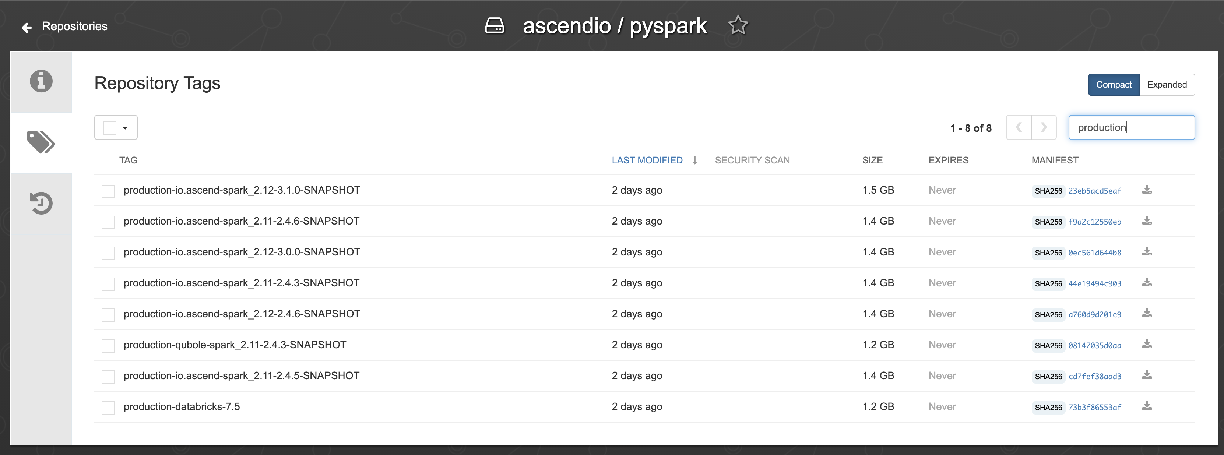The width and height of the screenshot is (1224, 455).
Task: Open the tag history tab icon
Action: [41, 203]
